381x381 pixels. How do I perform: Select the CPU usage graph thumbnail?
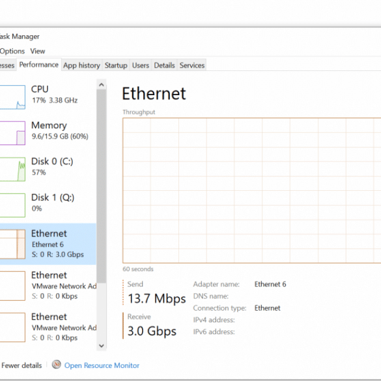[x=12, y=97]
